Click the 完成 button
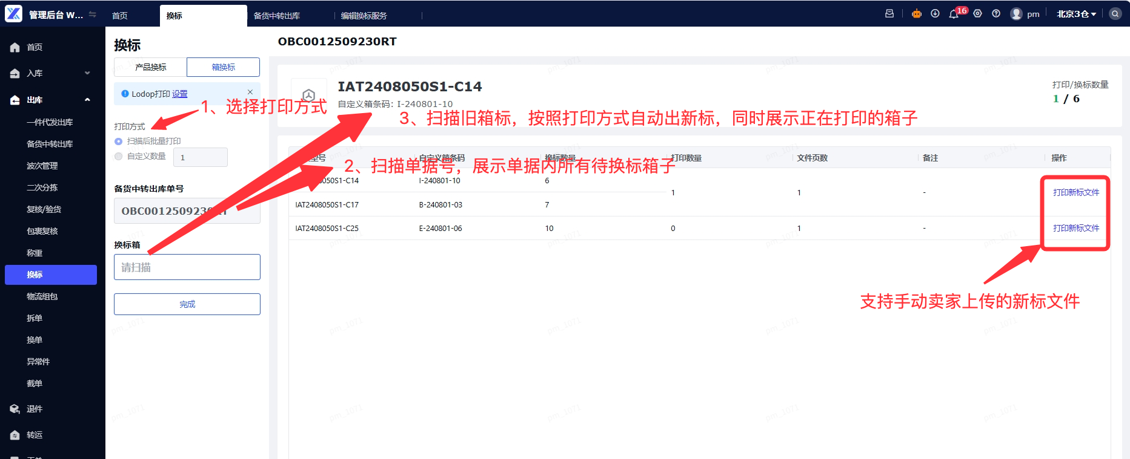 (x=187, y=304)
